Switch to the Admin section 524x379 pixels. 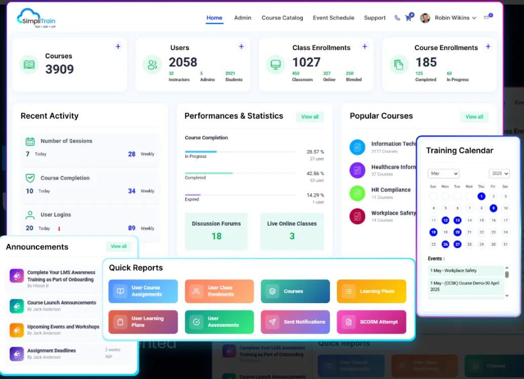coord(243,17)
